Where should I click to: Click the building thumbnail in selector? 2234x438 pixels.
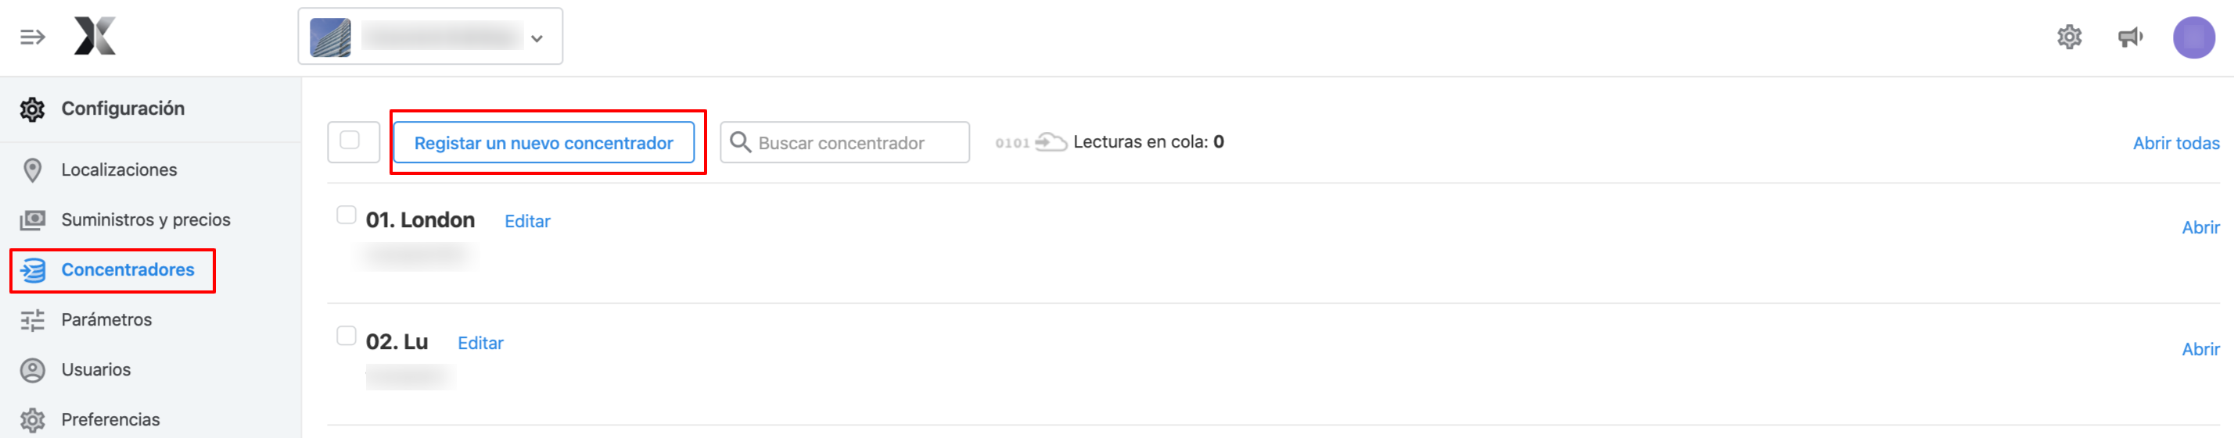coord(330,37)
